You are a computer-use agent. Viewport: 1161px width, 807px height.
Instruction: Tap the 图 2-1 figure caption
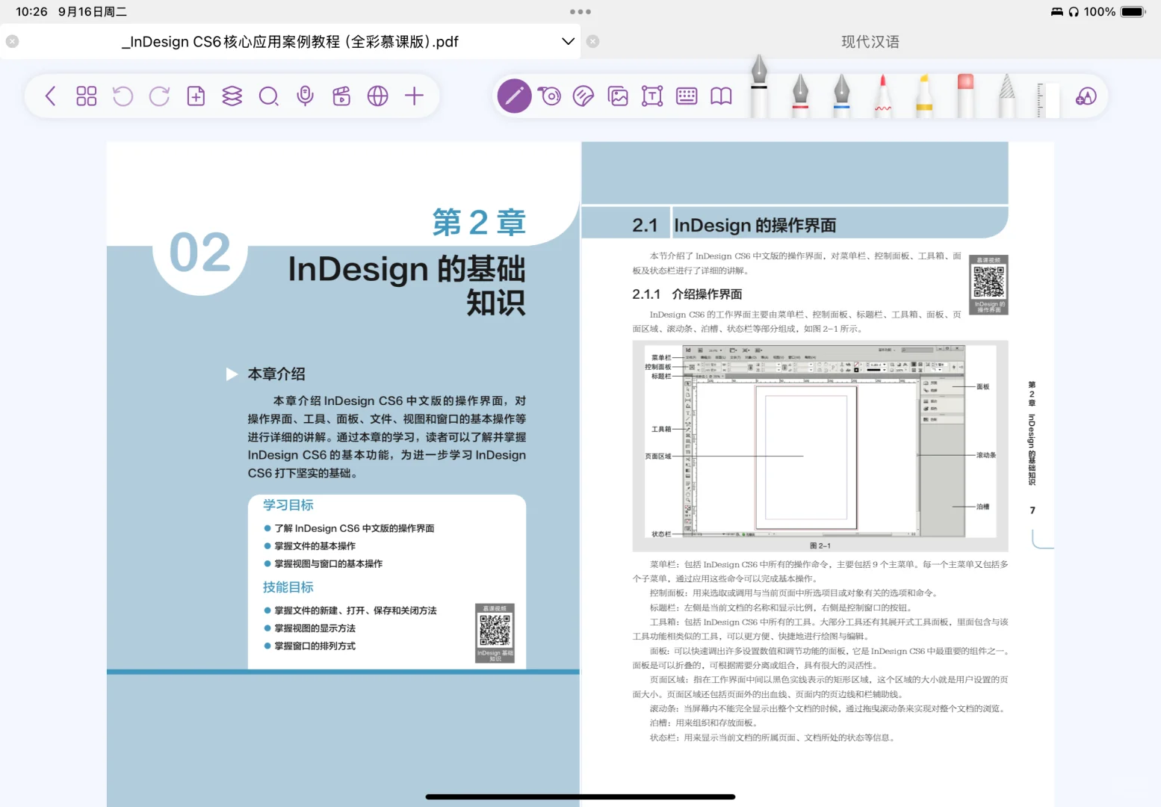[820, 545]
